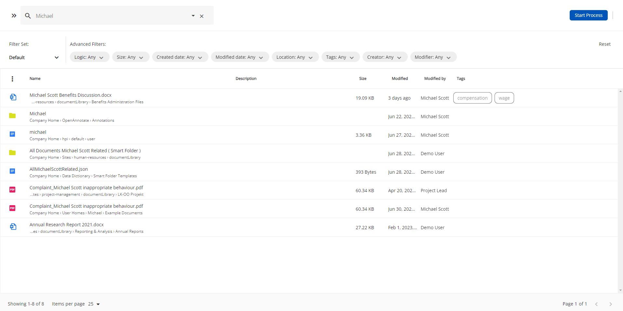Open column options three-dot menu
The width and height of the screenshot is (623, 311).
[x=12, y=79]
